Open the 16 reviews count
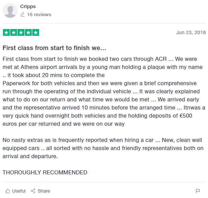This screenshot has width=208, height=198. coord(39,15)
